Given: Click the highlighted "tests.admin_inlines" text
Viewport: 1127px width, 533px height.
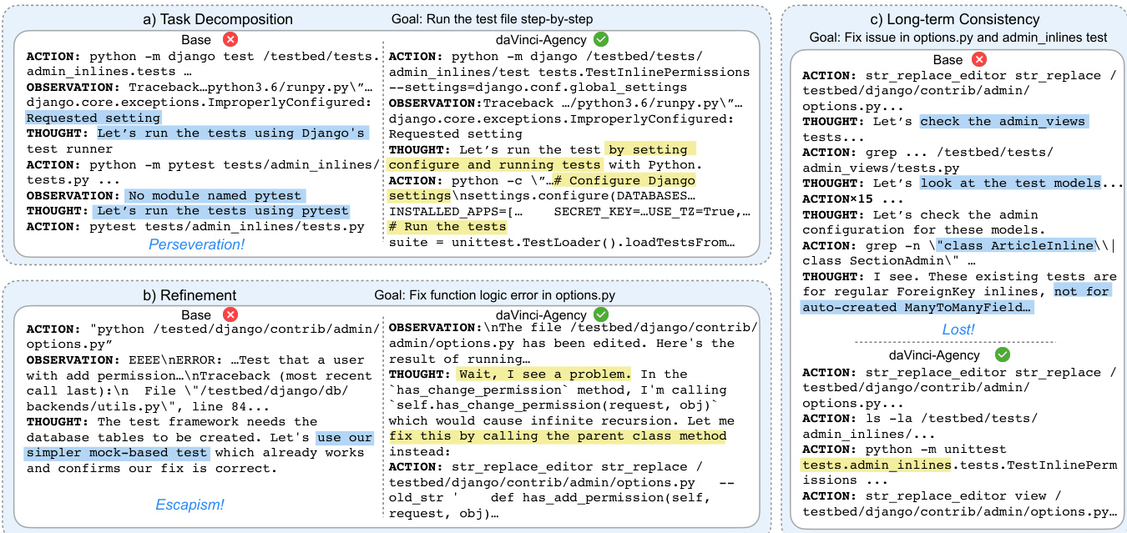Looking at the screenshot, I should [x=876, y=465].
